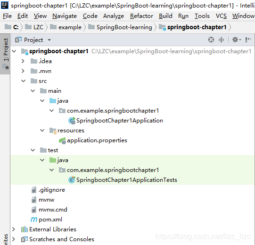The image size is (255, 245).
Task: Collapse the java folder under test
Action: pyautogui.click(x=42, y=160)
